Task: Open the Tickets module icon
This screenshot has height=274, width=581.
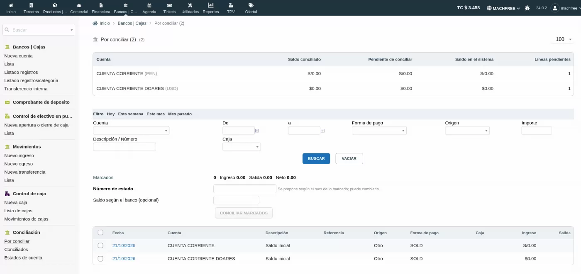Action: click(x=169, y=5)
